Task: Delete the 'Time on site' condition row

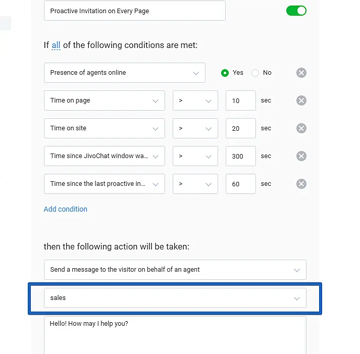Action: (x=301, y=128)
